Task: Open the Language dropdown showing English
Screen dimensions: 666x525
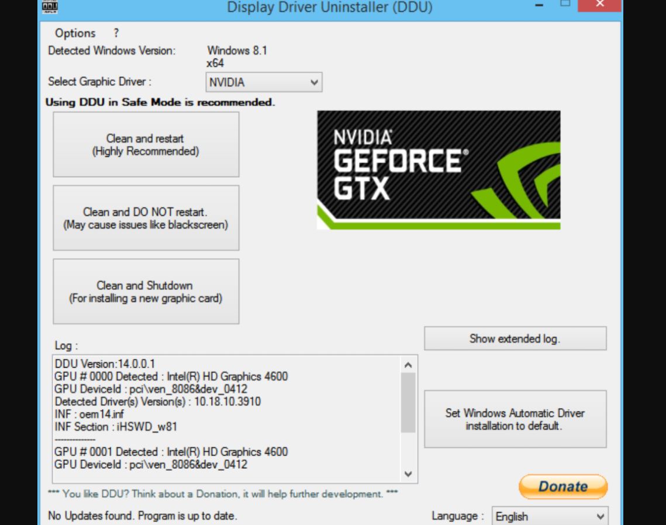Action: (550, 516)
